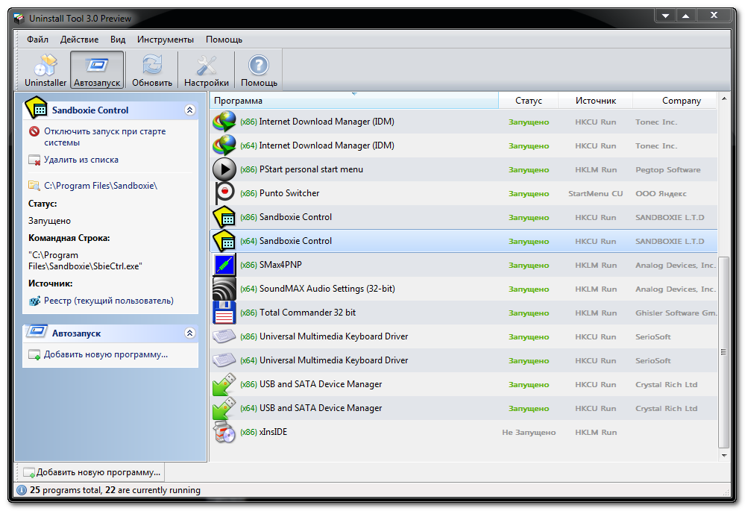Image resolution: width=745 pixels, height=511 pixels.
Task: Open the C:\Program Files\Sandboxie\ folder link
Action: 100,186
